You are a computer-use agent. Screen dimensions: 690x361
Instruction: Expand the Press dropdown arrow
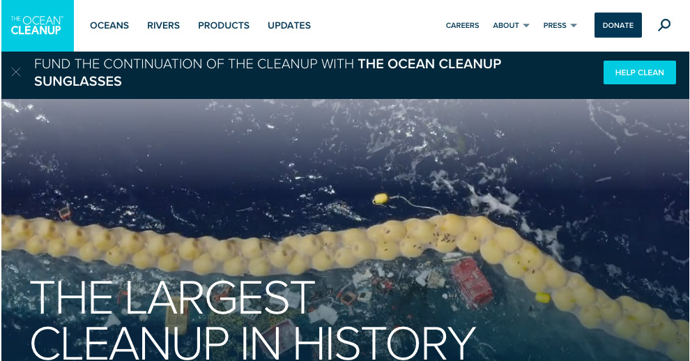click(x=574, y=26)
